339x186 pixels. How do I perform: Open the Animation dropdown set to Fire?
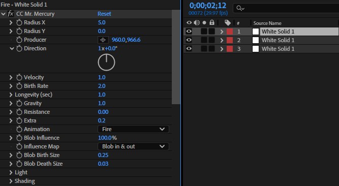coord(133,129)
